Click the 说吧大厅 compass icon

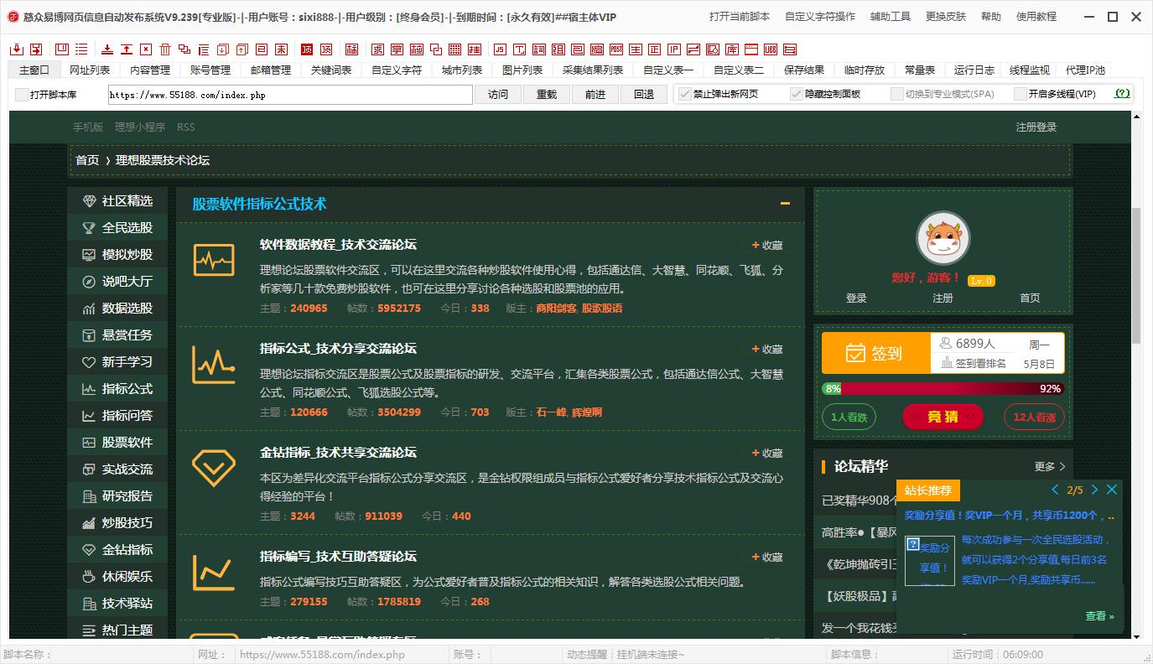tap(89, 282)
